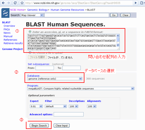Image resolution: width=145 pixels, height=130 pixels.
Task: Click the NCBI DNA helix logo
Action: tap(5, 13)
